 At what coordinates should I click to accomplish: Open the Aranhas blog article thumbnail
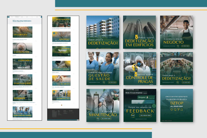(61, 36)
